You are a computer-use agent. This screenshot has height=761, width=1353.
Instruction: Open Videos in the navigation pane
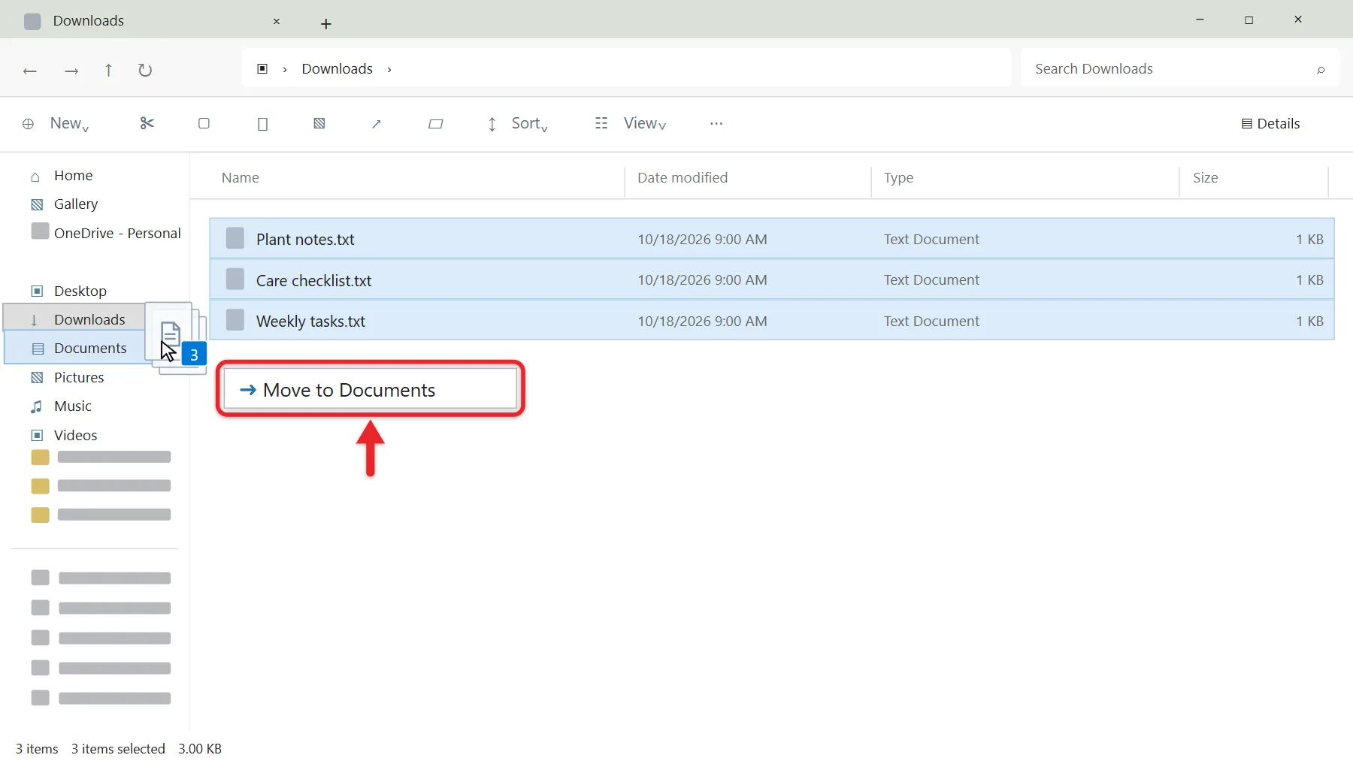[x=76, y=435]
